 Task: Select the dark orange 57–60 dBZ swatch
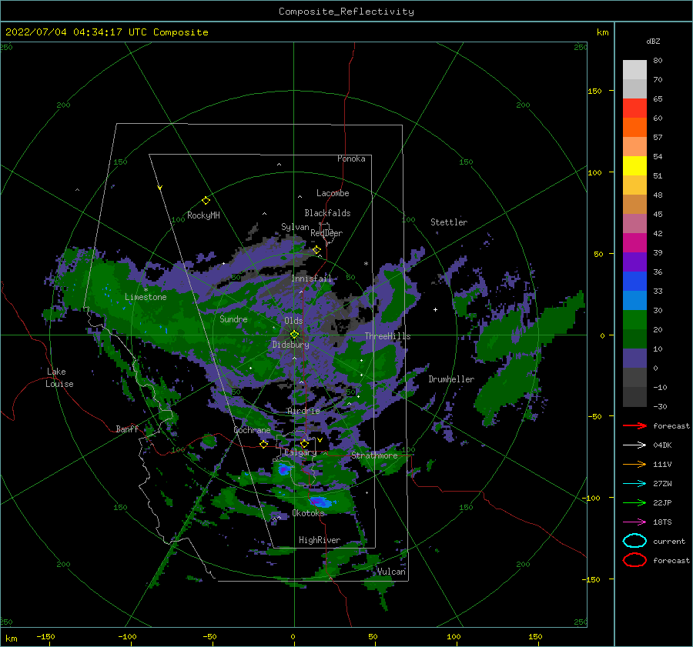634,127
